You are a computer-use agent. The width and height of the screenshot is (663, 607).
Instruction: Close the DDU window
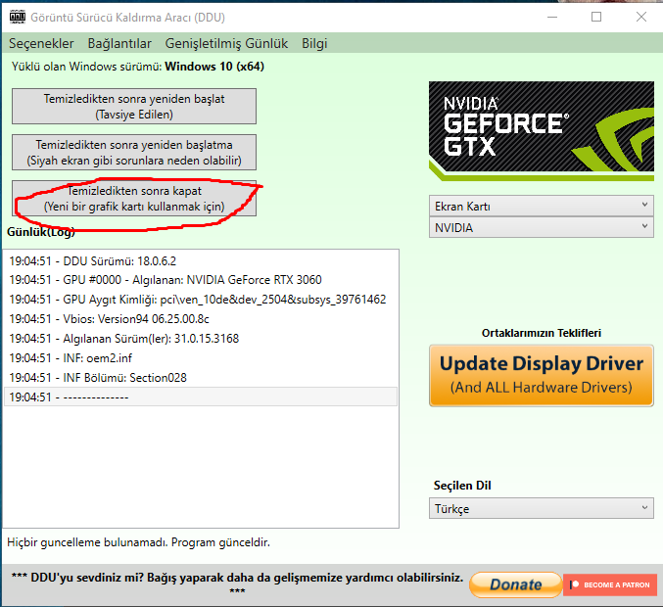[x=641, y=17]
